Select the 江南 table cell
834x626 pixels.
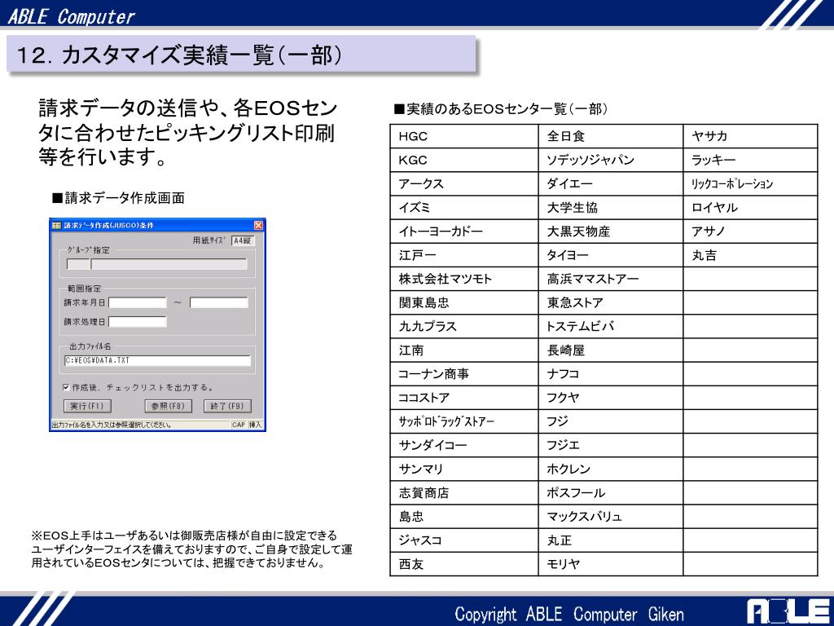[463, 350]
